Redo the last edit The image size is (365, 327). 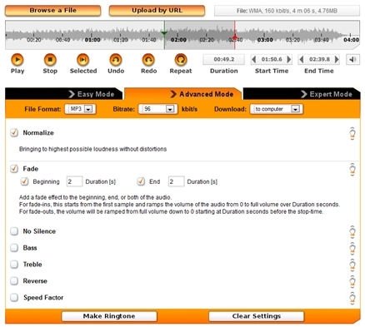pos(148,60)
